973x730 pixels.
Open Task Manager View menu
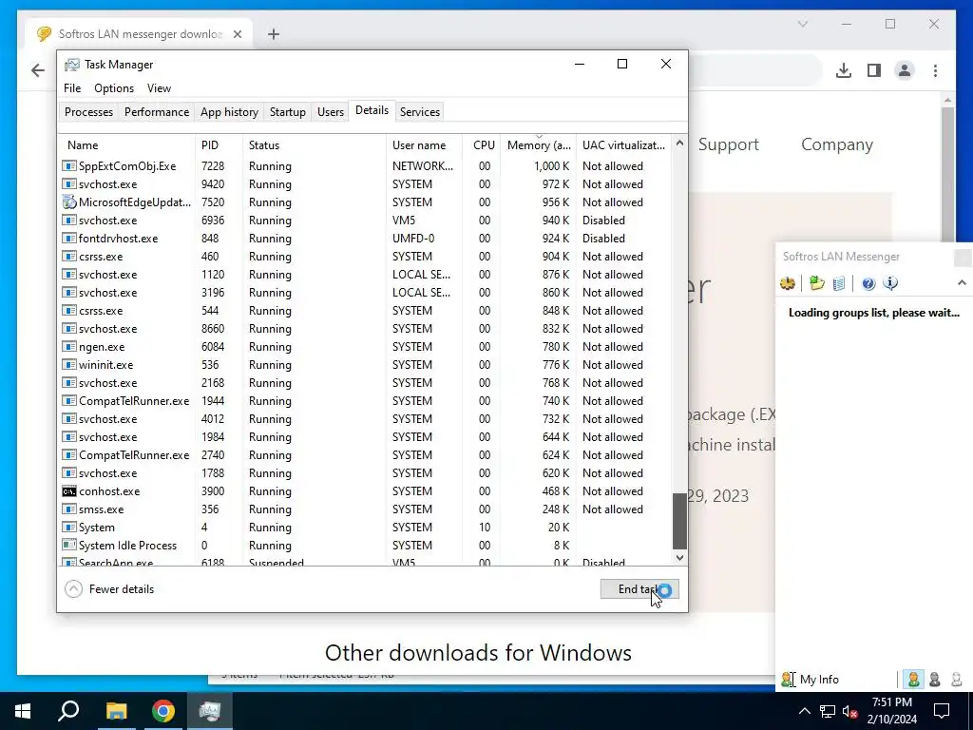click(x=159, y=88)
